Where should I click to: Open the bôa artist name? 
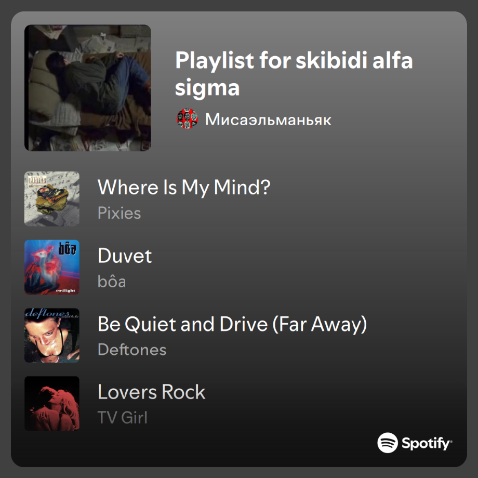tap(112, 281)
